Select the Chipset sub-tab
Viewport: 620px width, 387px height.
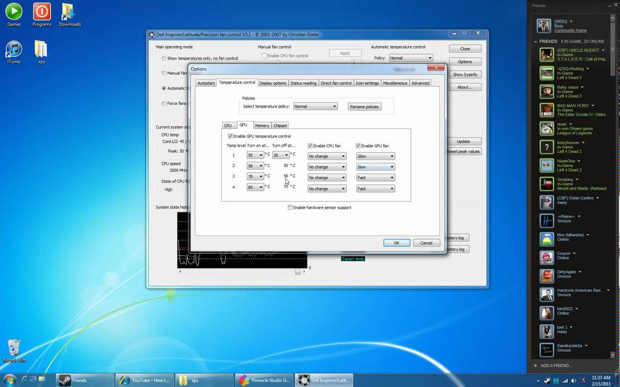pyautogui.click(x=280, y=125)
